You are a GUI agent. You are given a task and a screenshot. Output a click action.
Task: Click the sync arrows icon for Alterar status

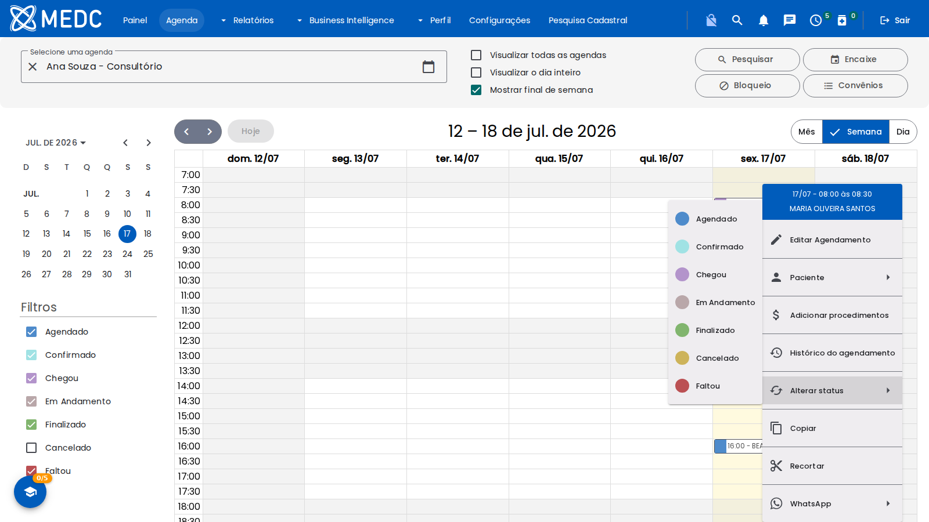pyautogui.click(x=776, y=390)
